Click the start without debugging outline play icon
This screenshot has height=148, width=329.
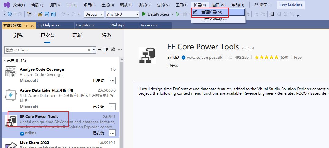[x=178, y=14]
